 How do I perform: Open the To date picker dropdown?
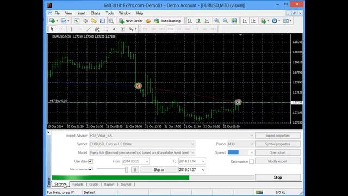click(x=203, y=161)
